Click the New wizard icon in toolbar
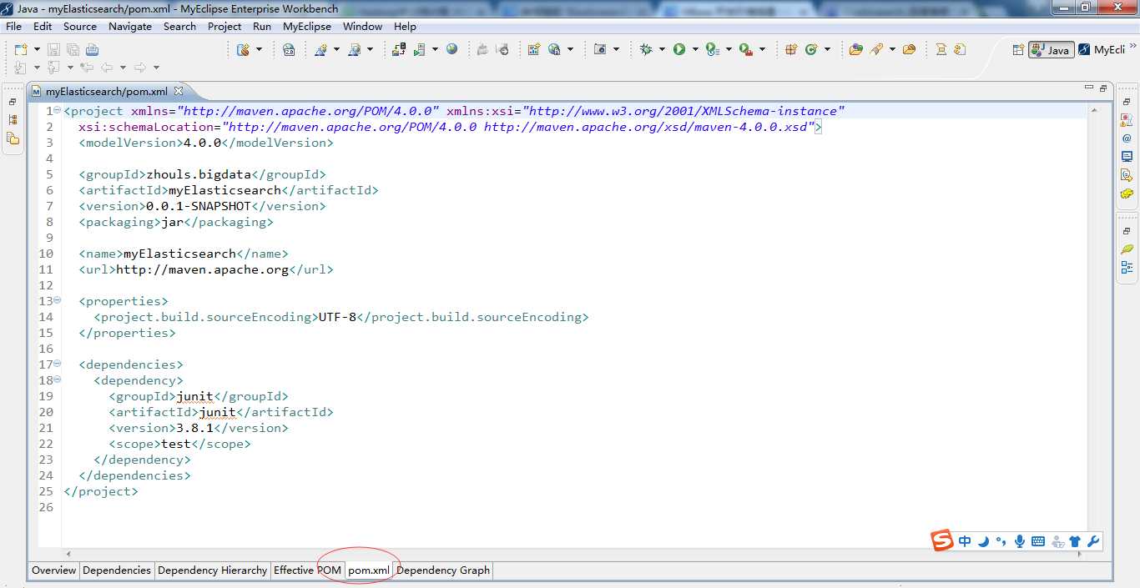 [21, 50]
